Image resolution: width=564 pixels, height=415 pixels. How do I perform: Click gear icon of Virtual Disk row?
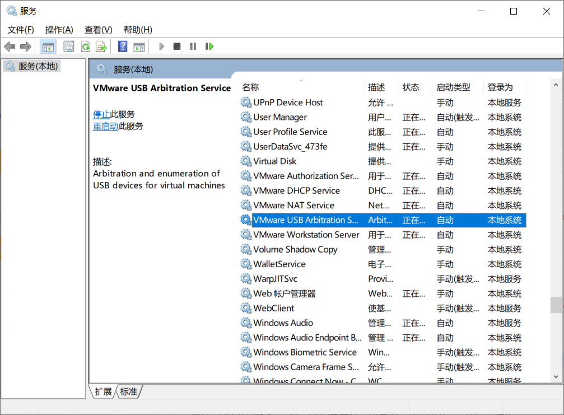(246, 161)
